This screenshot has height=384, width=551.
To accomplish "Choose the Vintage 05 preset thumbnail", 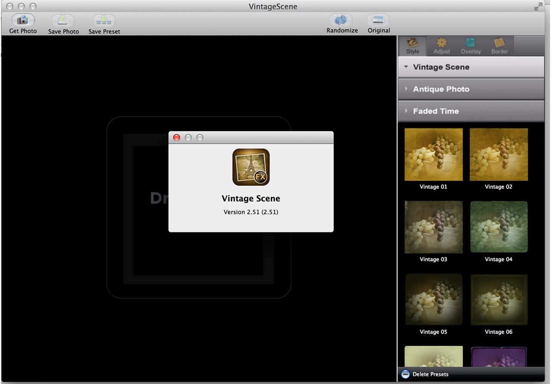I will 433,299.
